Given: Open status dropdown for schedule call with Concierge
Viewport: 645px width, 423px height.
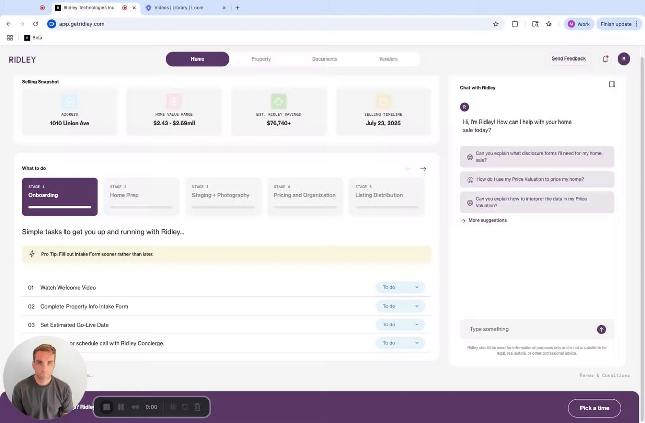Looking at the screenshot, I should coord(400,343).
